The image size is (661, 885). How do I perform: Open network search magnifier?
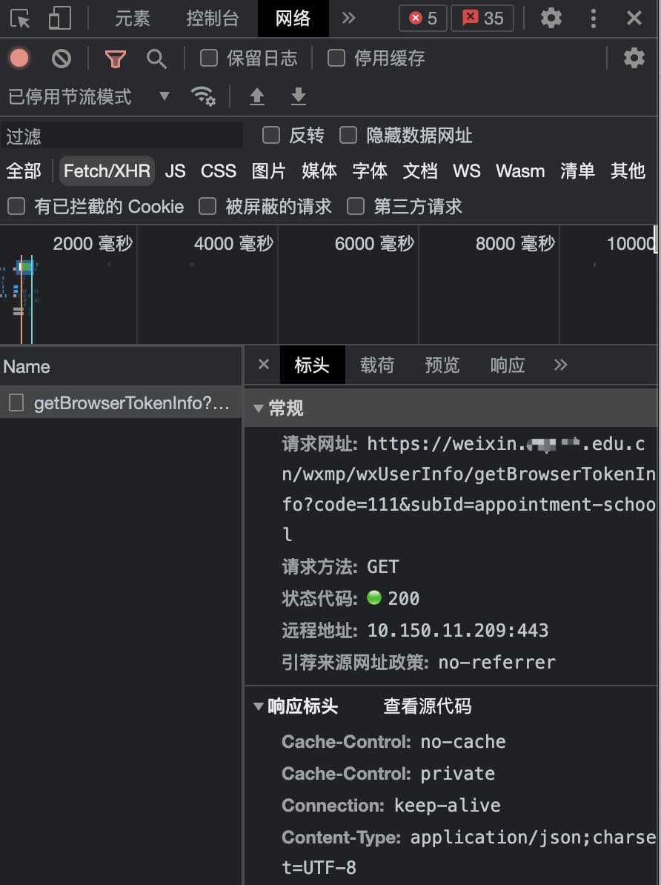[x=156, y=59]
